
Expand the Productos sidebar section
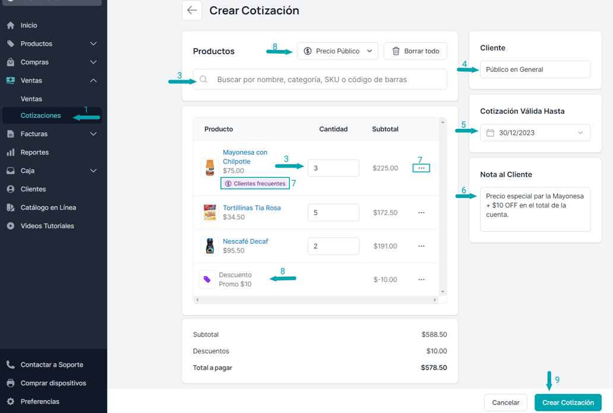click(x=93, y=44)
